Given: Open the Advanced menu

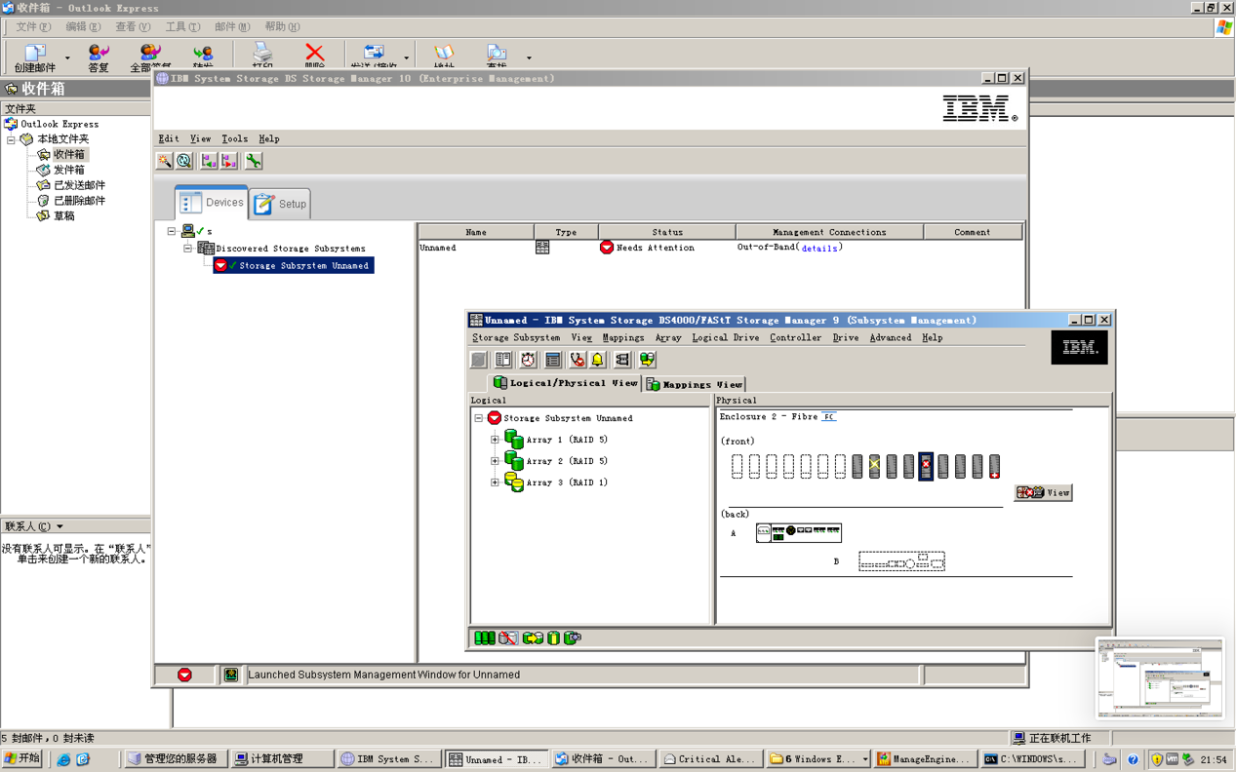Looking at the screenshot, I should [890, 338].
